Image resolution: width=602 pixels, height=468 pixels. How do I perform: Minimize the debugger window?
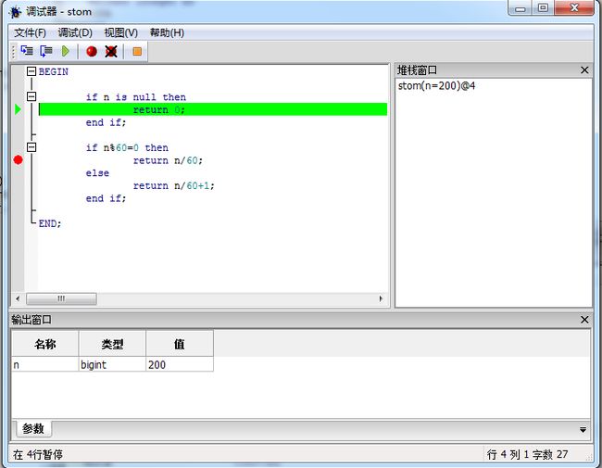click(520, 8)
